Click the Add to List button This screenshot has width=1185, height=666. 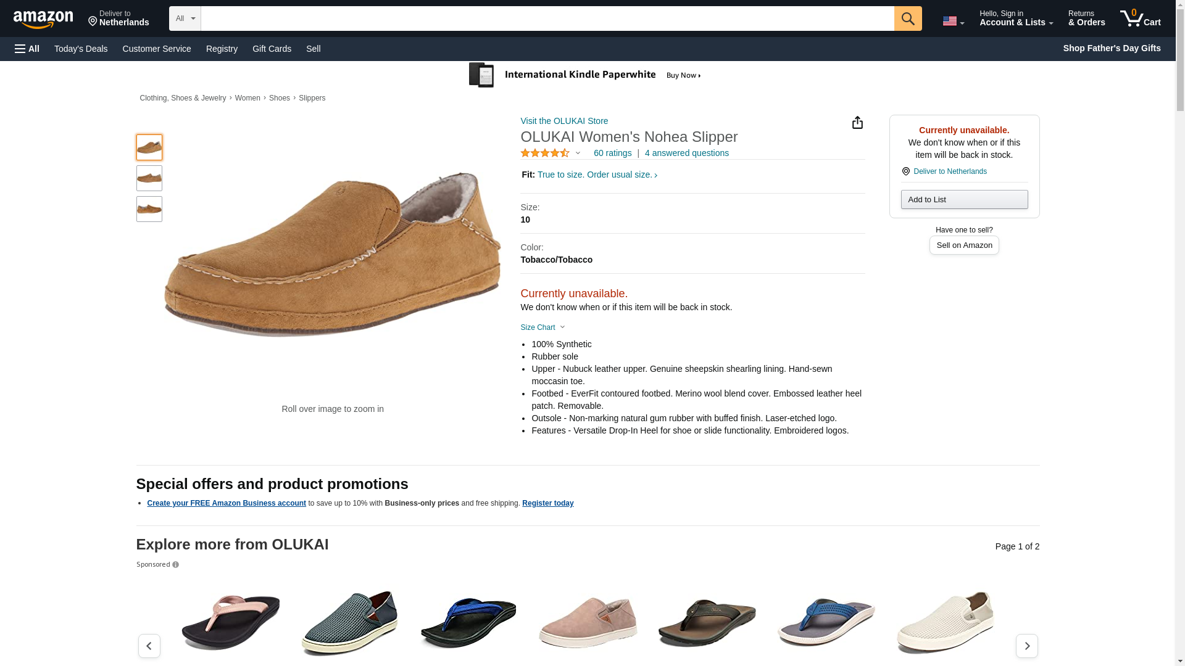click(964, 200)
